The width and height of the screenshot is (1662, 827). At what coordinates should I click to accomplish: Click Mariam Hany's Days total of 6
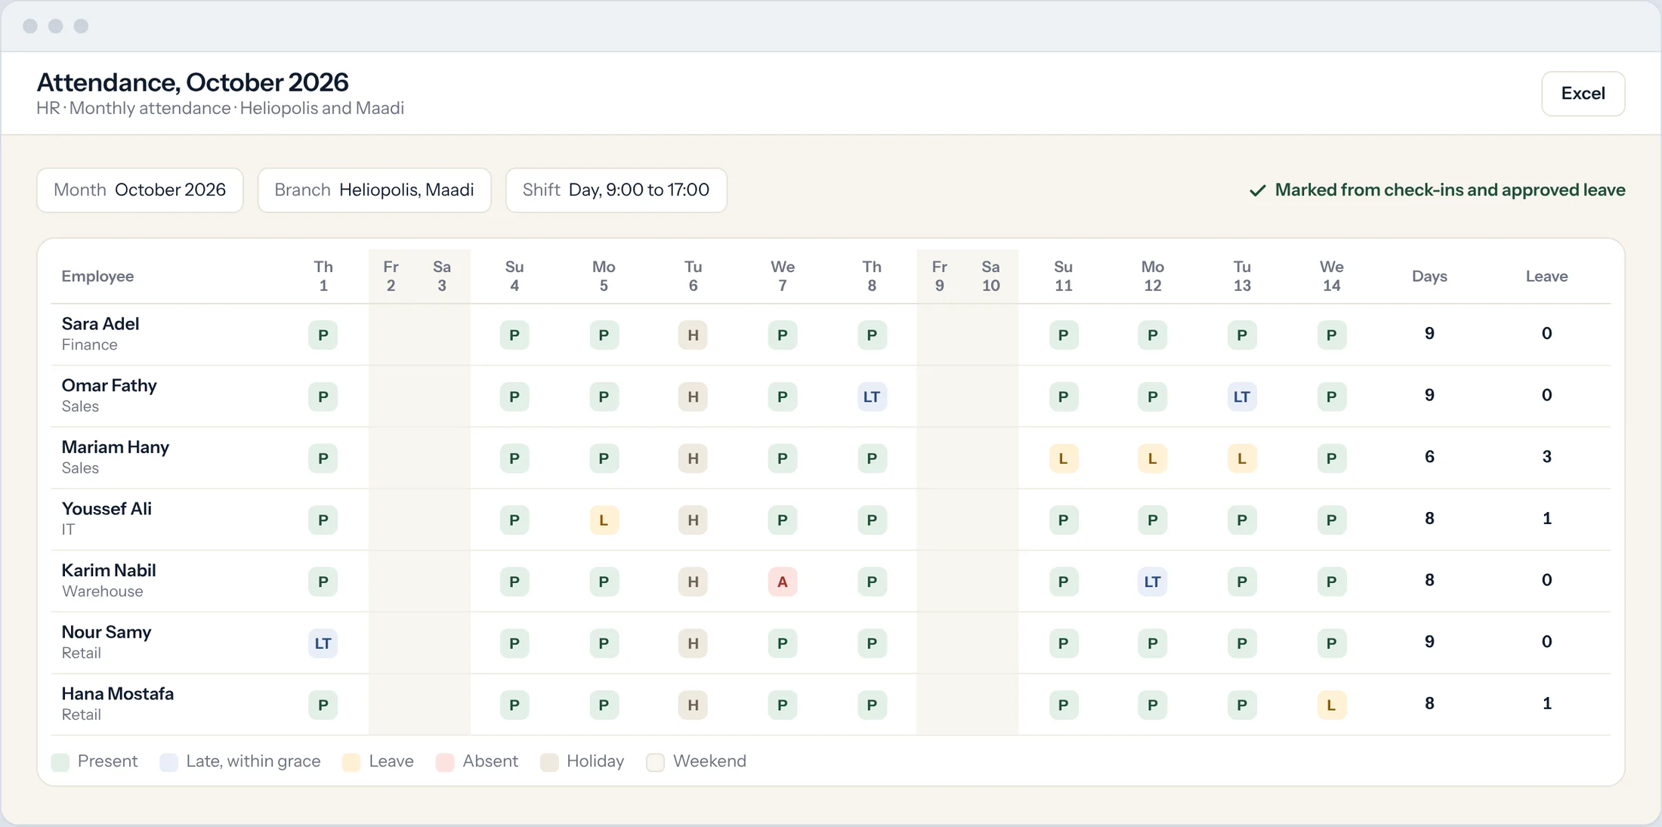pyautogui.click(x=1429, y=457)
